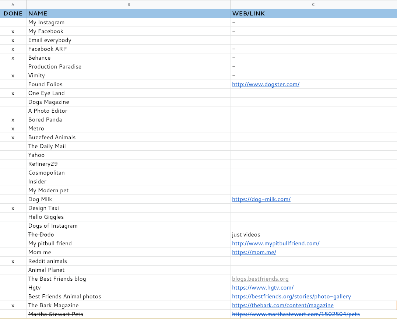Click the done 'x' beside My Facebook
The height and width of the screenshot is (319, 397).
13,32
